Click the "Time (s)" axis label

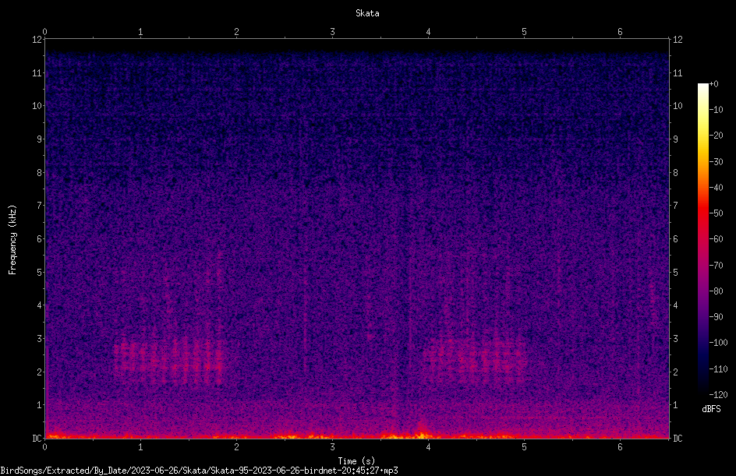pyautogui.click(x=356, y=461)
